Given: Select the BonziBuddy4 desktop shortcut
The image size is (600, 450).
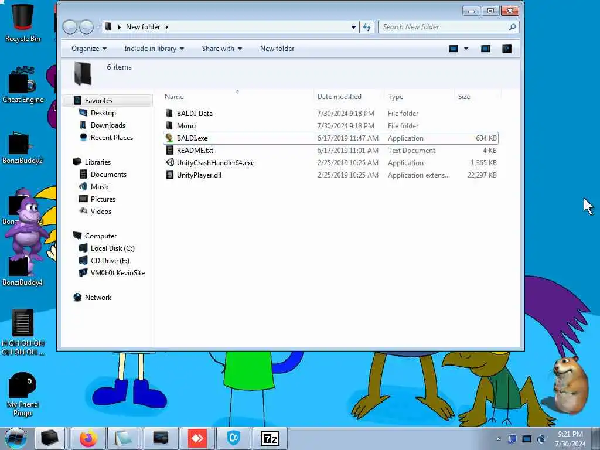Looking at the screenshot, I should click(22, 270).
